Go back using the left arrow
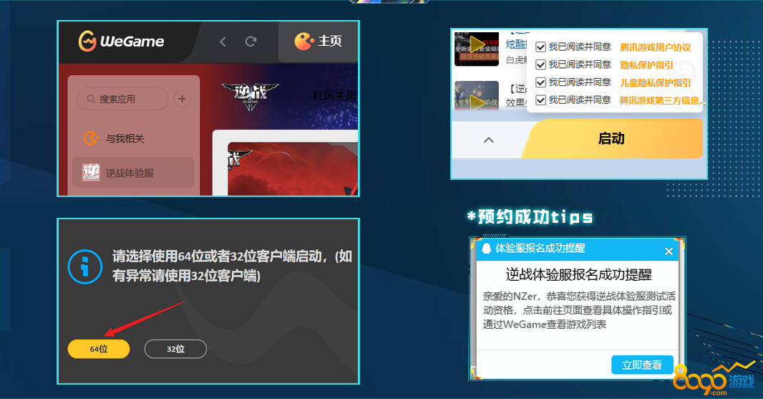The height and width of the screenshot is (399, 763). [x=223, y=42]
